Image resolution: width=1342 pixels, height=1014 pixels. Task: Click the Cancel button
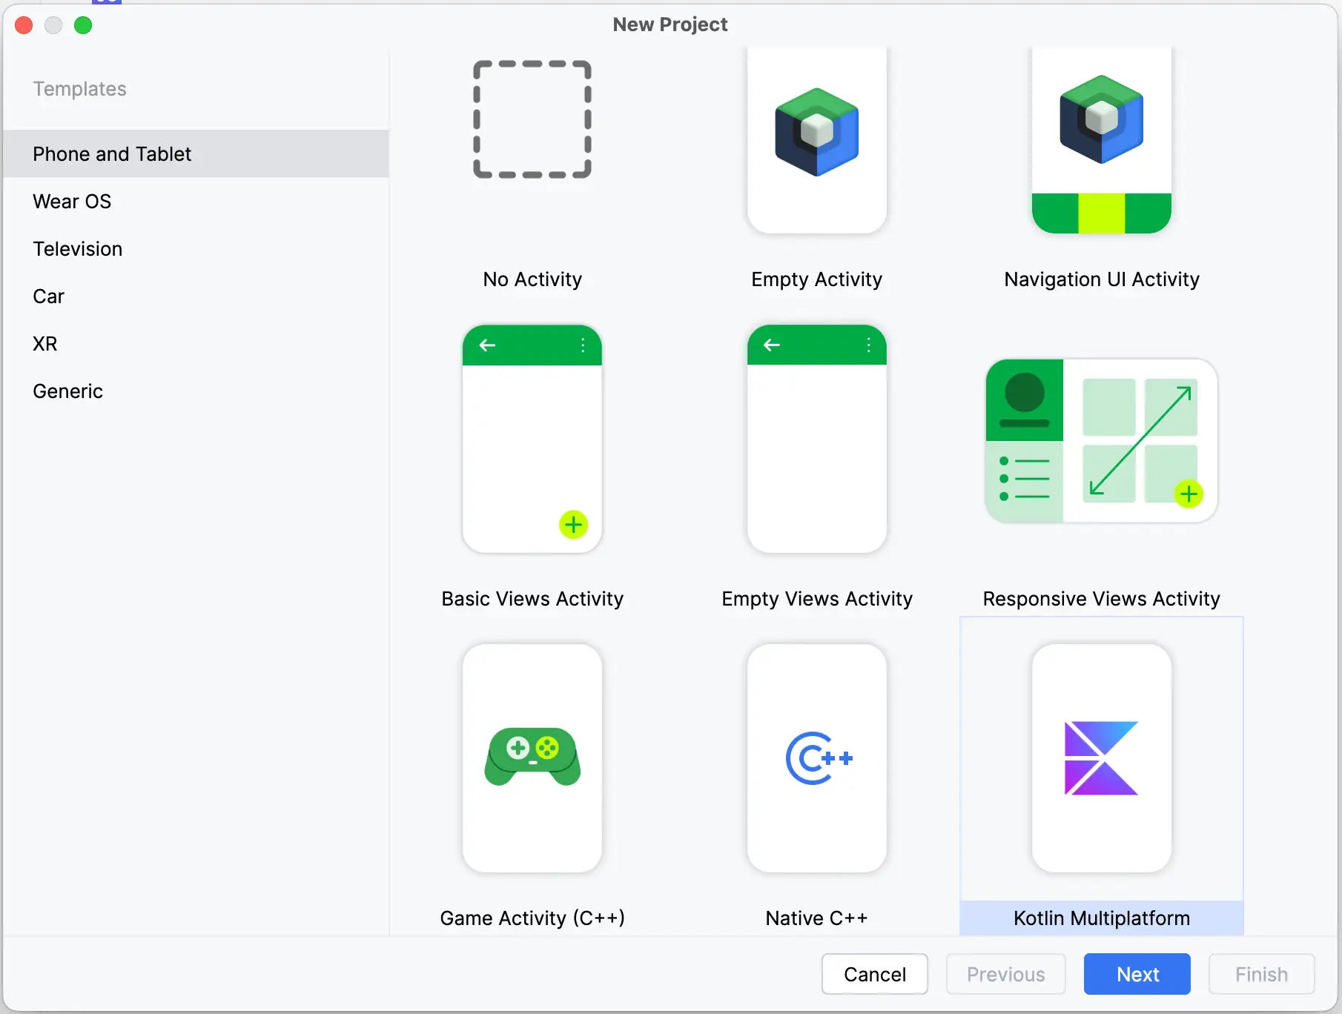pos(874,974)
